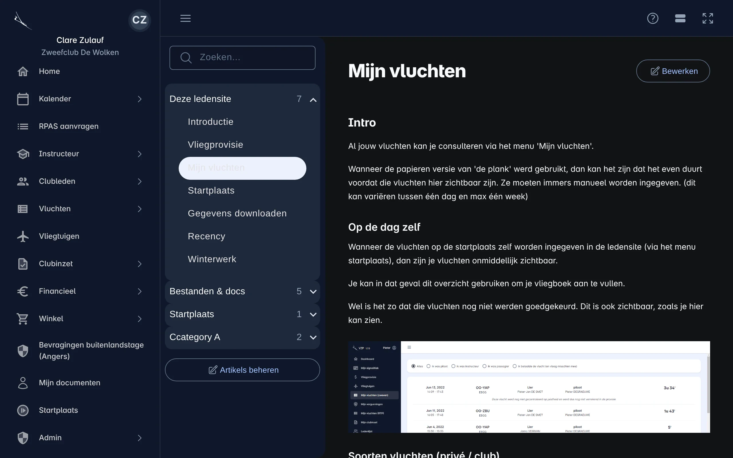Click the Artikels beheren button
733x458 pixels.
point(242,370)
